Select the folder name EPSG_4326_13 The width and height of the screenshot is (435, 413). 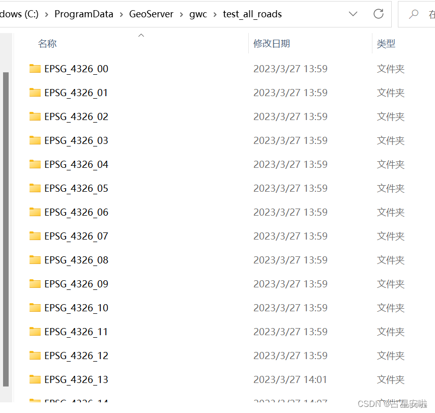point(76,379)
